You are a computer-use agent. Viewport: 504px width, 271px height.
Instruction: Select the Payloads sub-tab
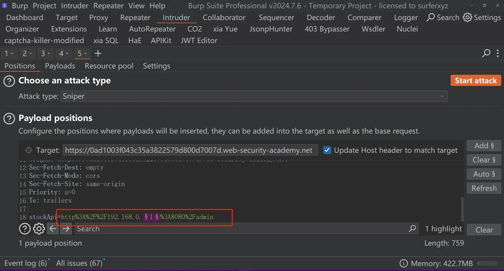60,66
